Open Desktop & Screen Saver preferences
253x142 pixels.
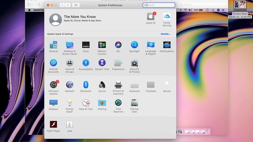[x=70, y=45]
